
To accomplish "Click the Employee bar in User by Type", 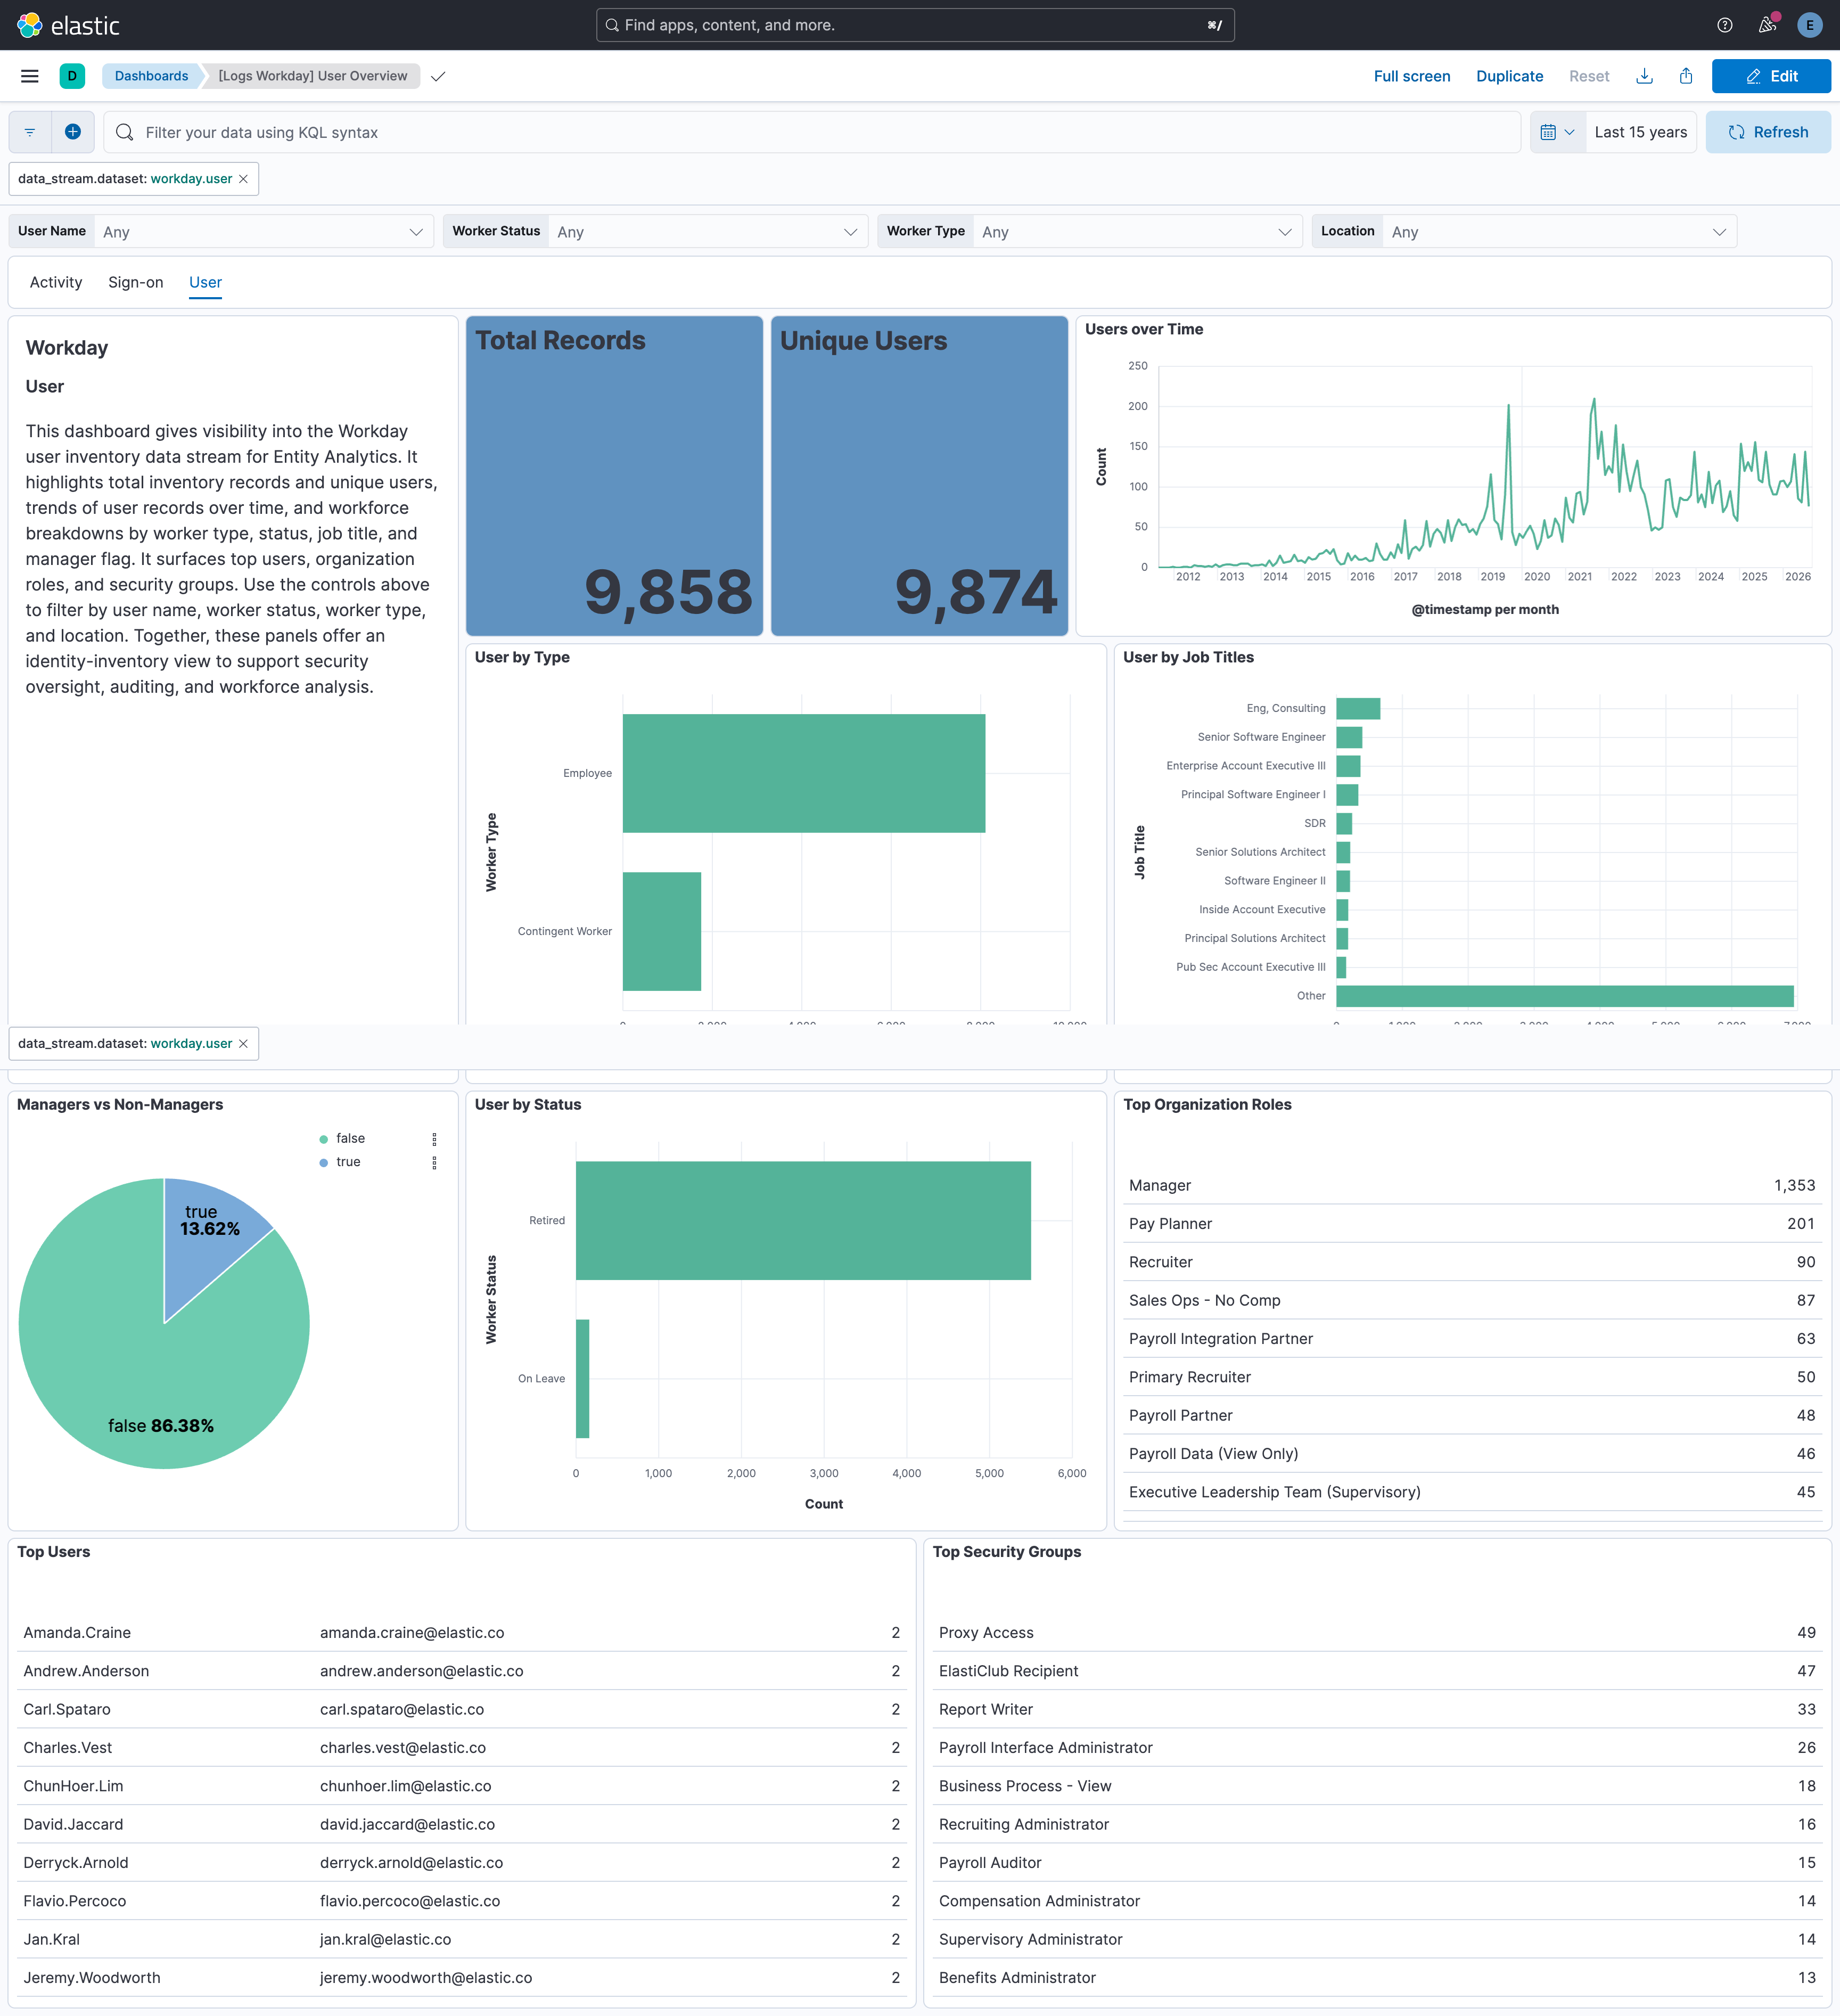I will coord(804,773).
